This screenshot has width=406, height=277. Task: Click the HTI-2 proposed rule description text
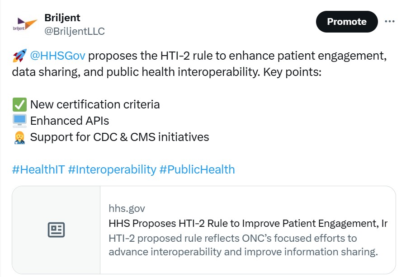point(243,245)
